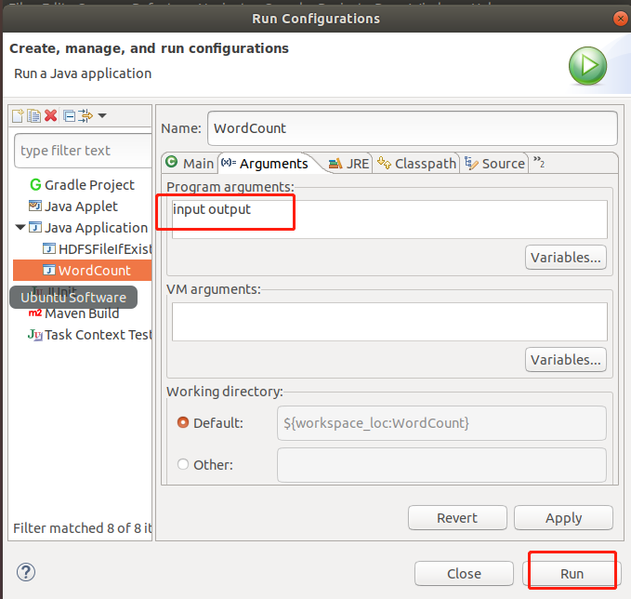The width and height of the screenshot is (631, 599).
Task: Click the HDFSFileIfExist Java icon
Action: point(49,248)
